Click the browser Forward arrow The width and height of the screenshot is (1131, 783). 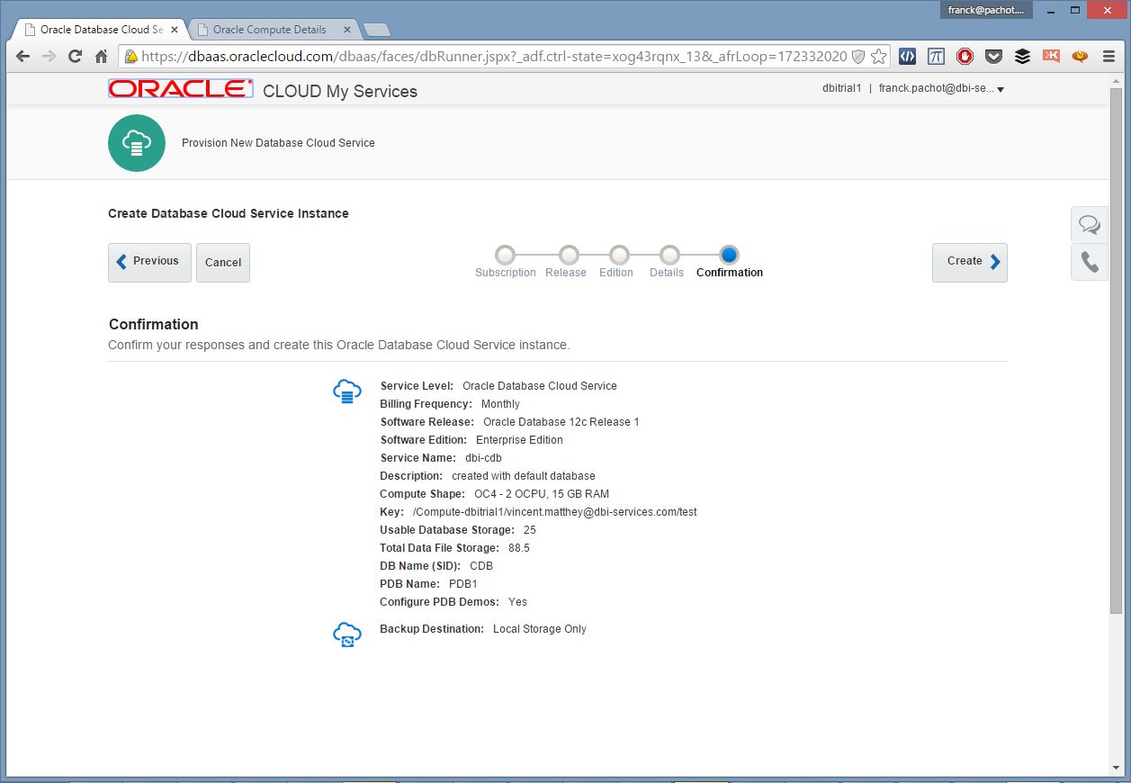pos(49,56)
